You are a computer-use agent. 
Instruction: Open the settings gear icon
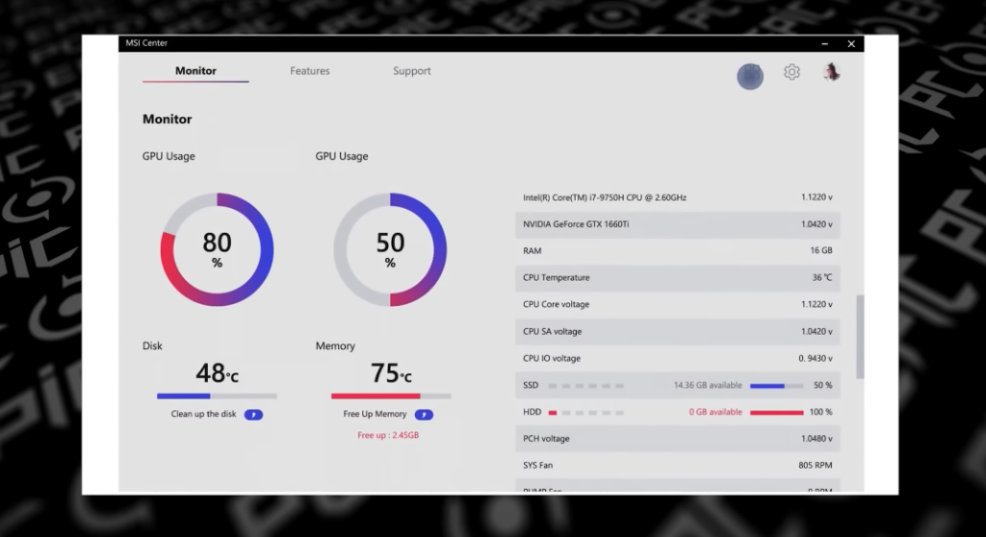click(x=791, y=72)
